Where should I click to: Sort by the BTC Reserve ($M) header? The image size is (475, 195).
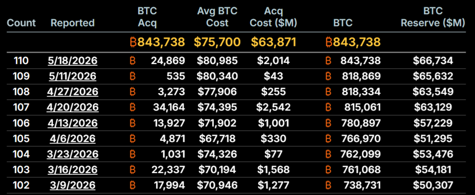coord(433,17)
